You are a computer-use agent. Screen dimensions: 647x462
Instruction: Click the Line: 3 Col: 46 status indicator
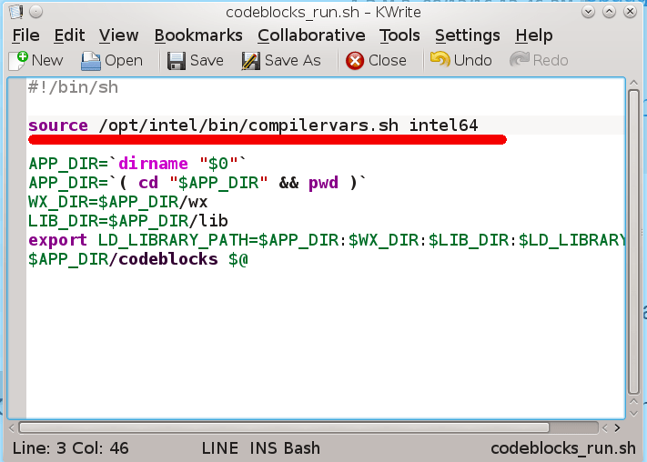(71, 448)
